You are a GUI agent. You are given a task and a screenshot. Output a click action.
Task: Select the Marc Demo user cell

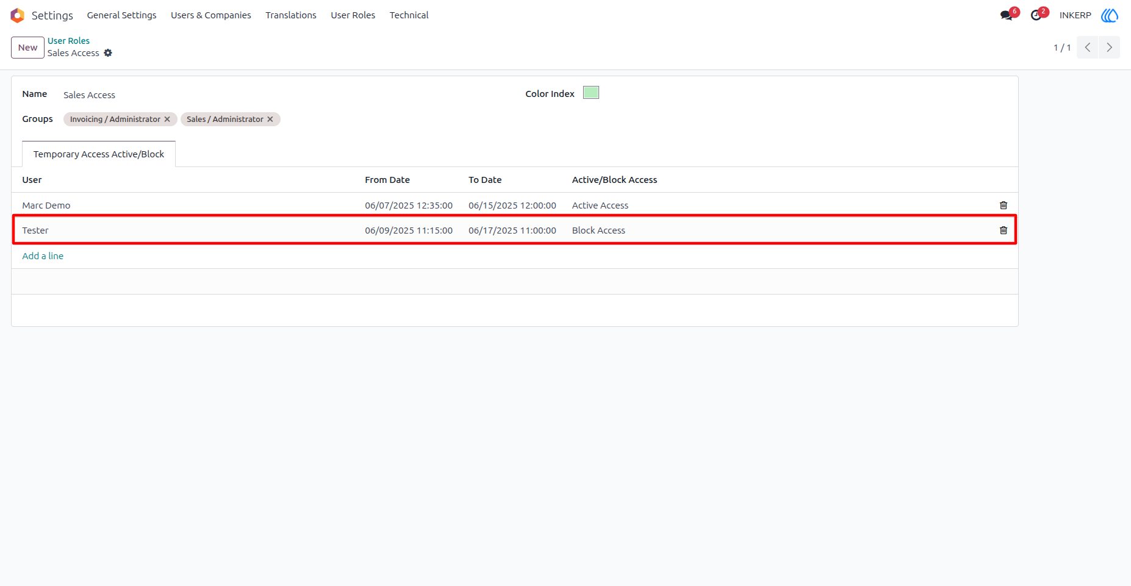[x=46, y=205]
